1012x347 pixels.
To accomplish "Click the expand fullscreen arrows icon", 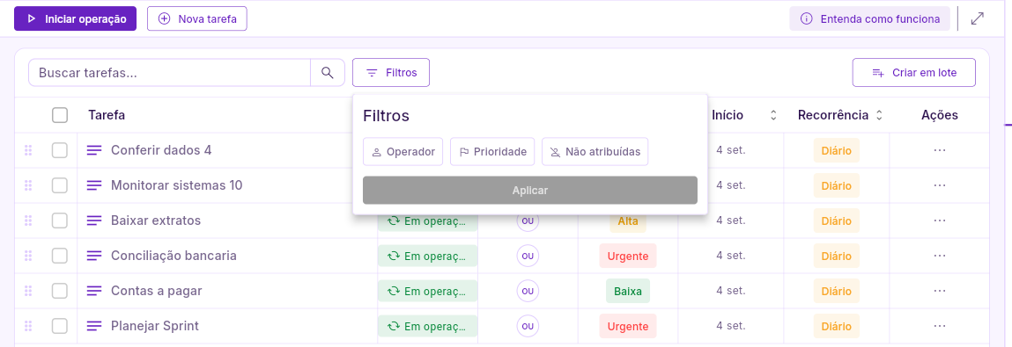I will pos(978,18).
